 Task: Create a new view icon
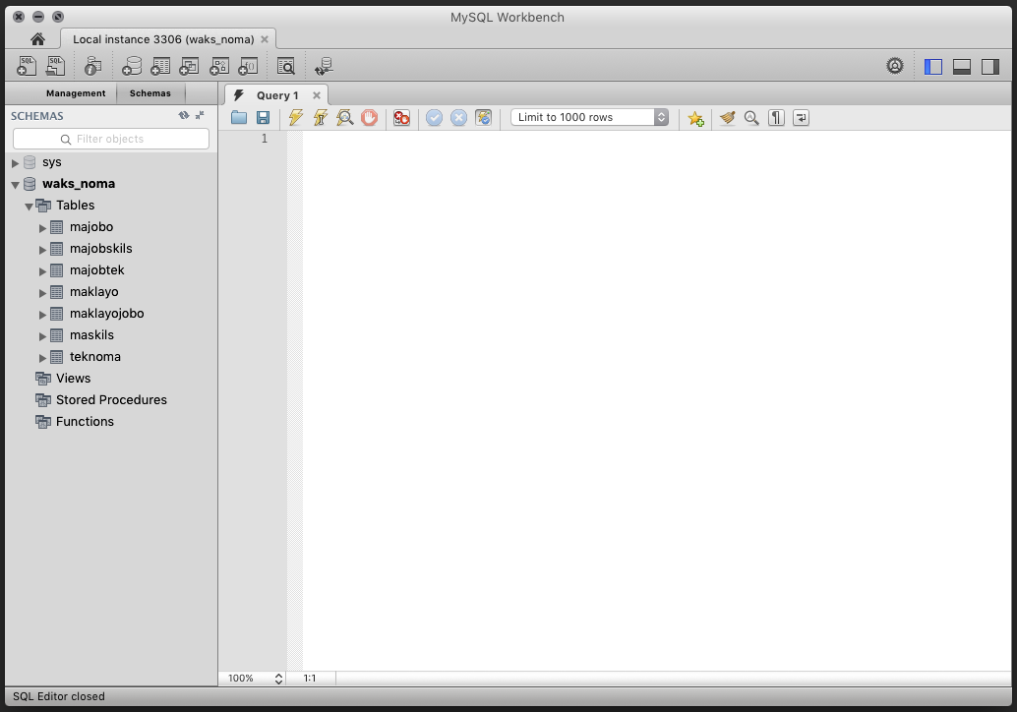[190, 66]
